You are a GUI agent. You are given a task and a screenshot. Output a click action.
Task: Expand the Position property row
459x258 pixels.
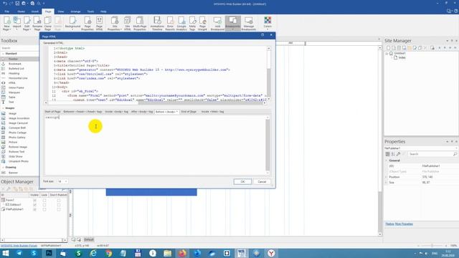(x=387, y=177)
